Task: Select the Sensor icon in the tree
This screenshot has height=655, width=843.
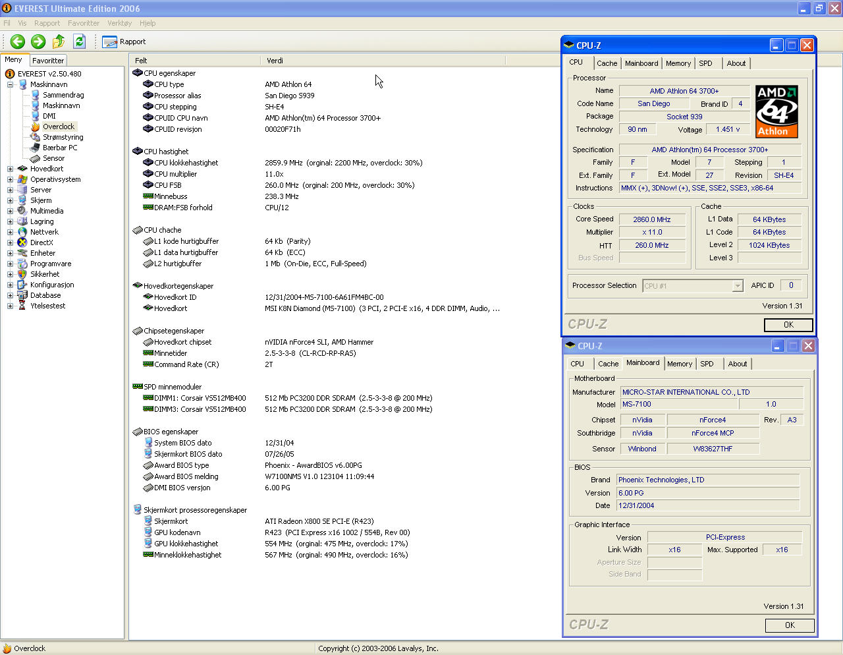Action: click(x=36, y=158)
